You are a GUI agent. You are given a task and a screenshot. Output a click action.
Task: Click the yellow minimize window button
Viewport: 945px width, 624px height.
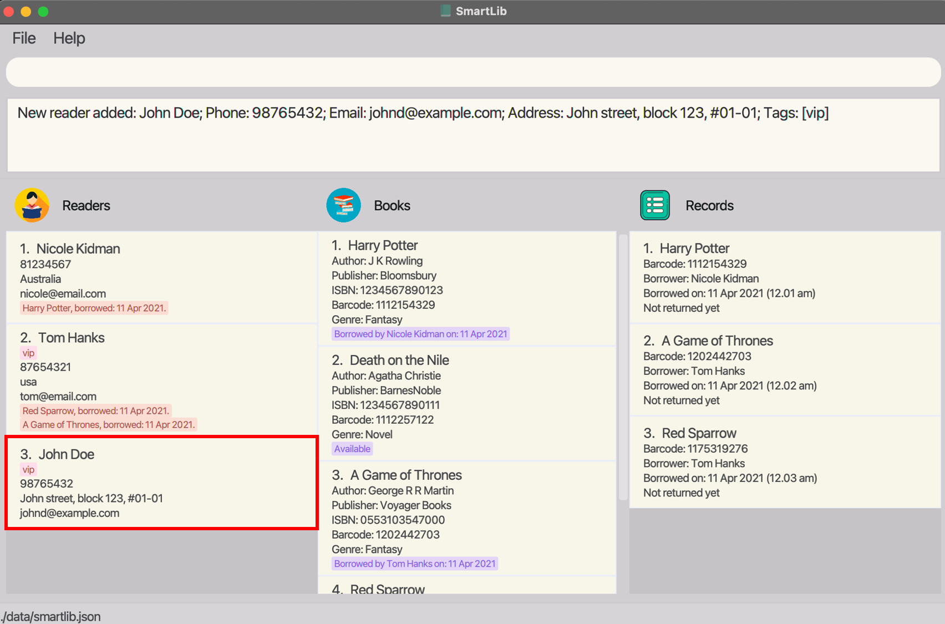click(26, 12)
